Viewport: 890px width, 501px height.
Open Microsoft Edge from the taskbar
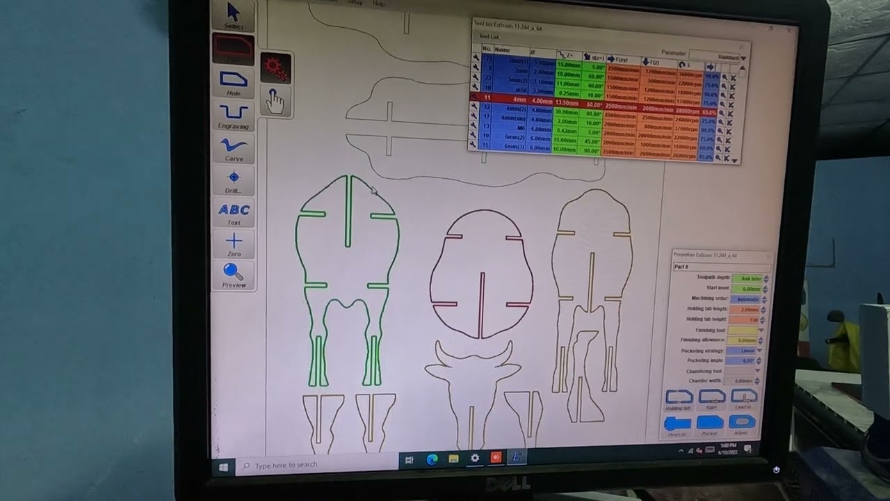[x=432, y=459]
